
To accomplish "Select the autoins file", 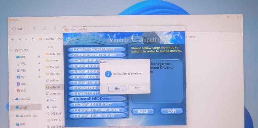I will point(52,80).
